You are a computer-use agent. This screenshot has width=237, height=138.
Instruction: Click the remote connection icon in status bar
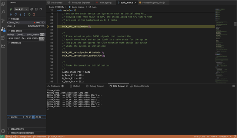pos(2,137)
